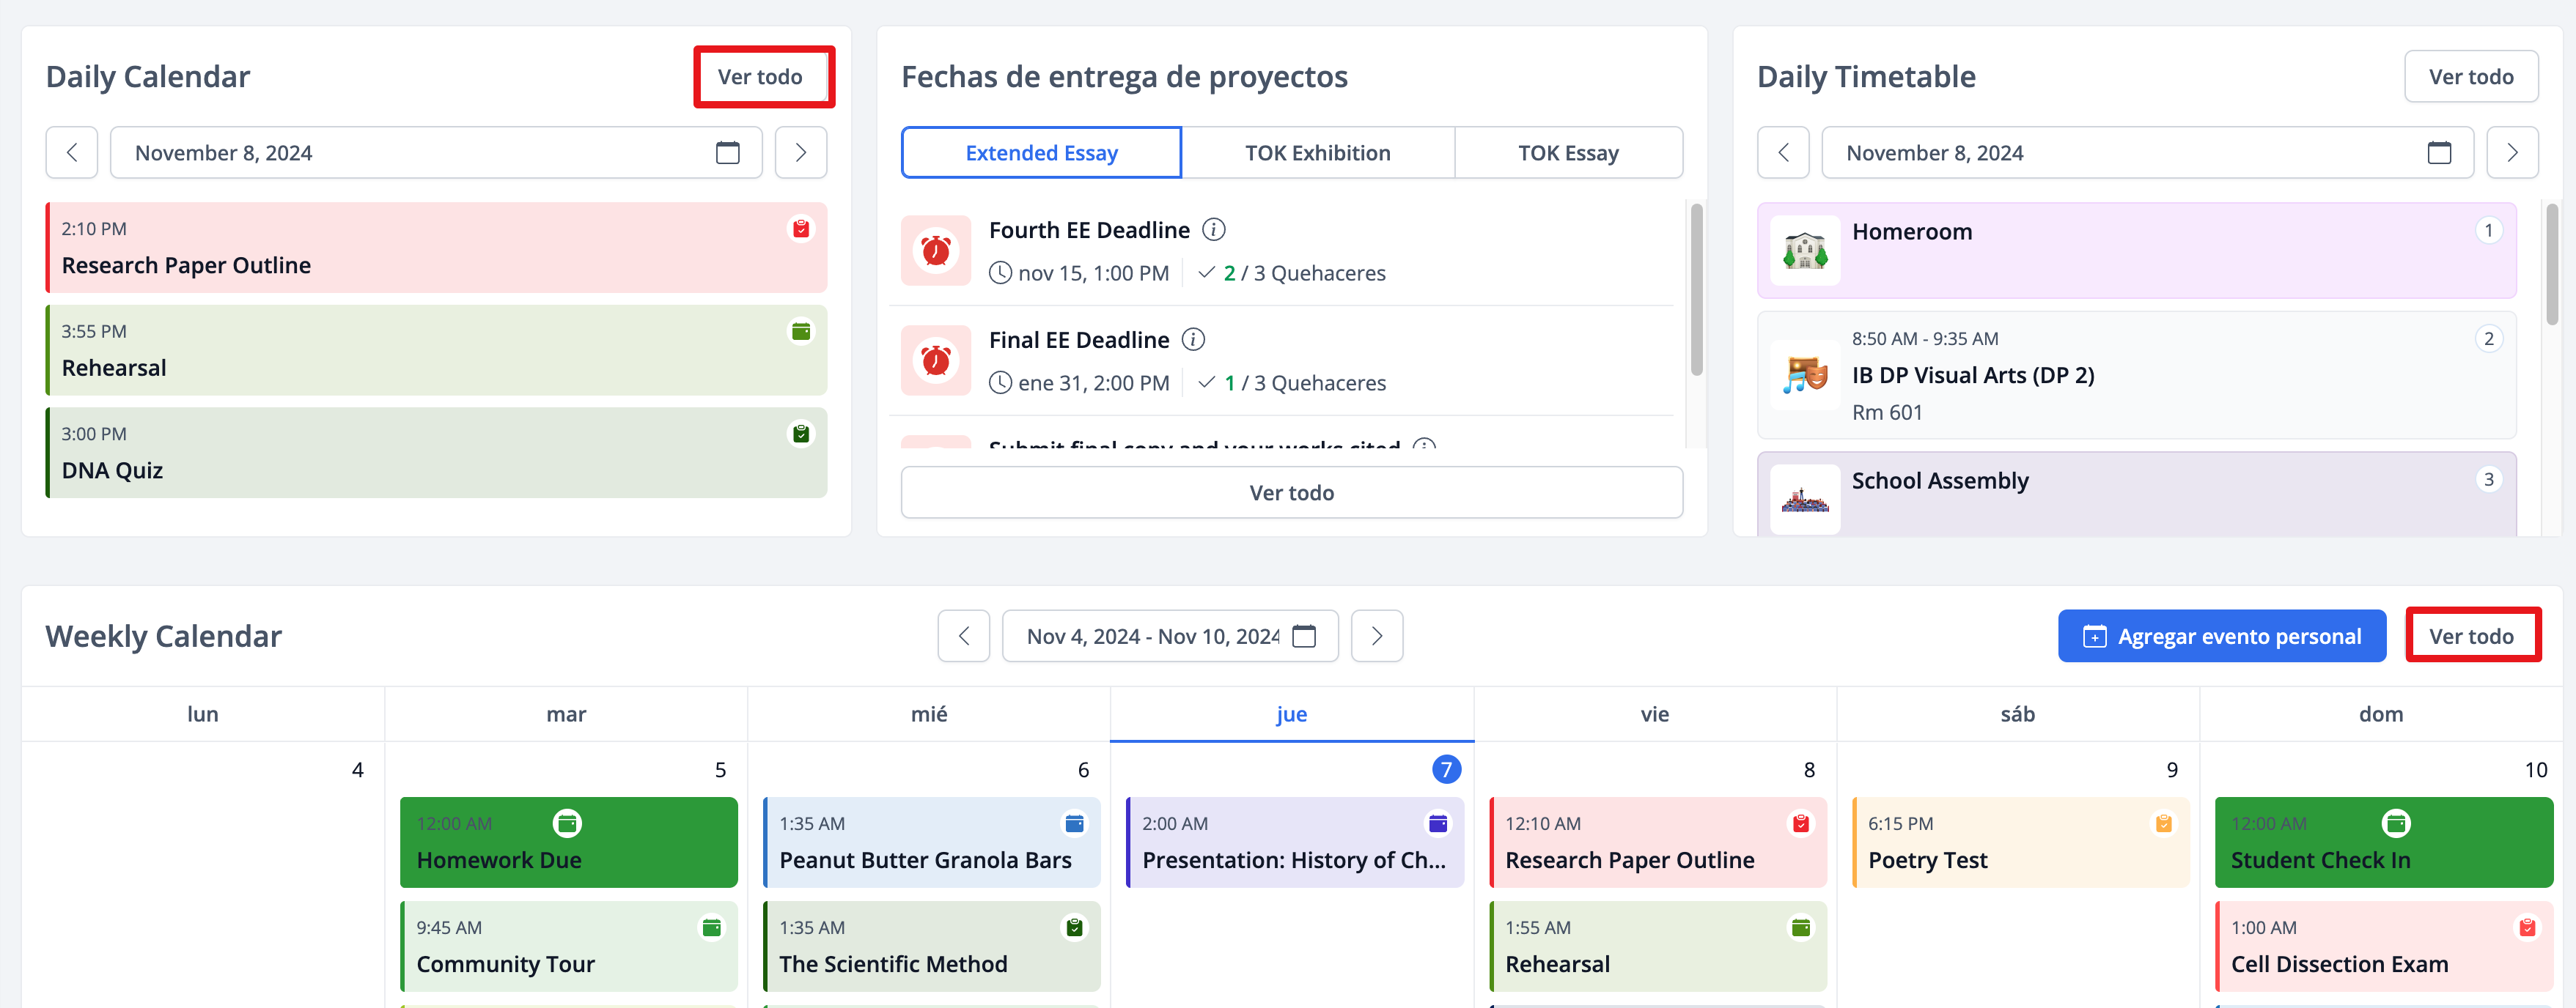Click info icon beside Fourth EE Deadline
Screen dimensions: 2576x1008
[1213, 230]
